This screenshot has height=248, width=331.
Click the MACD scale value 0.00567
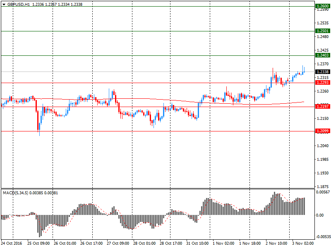(323, 192)
